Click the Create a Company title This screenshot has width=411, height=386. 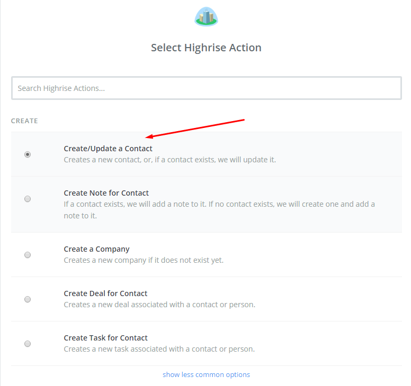97,249
